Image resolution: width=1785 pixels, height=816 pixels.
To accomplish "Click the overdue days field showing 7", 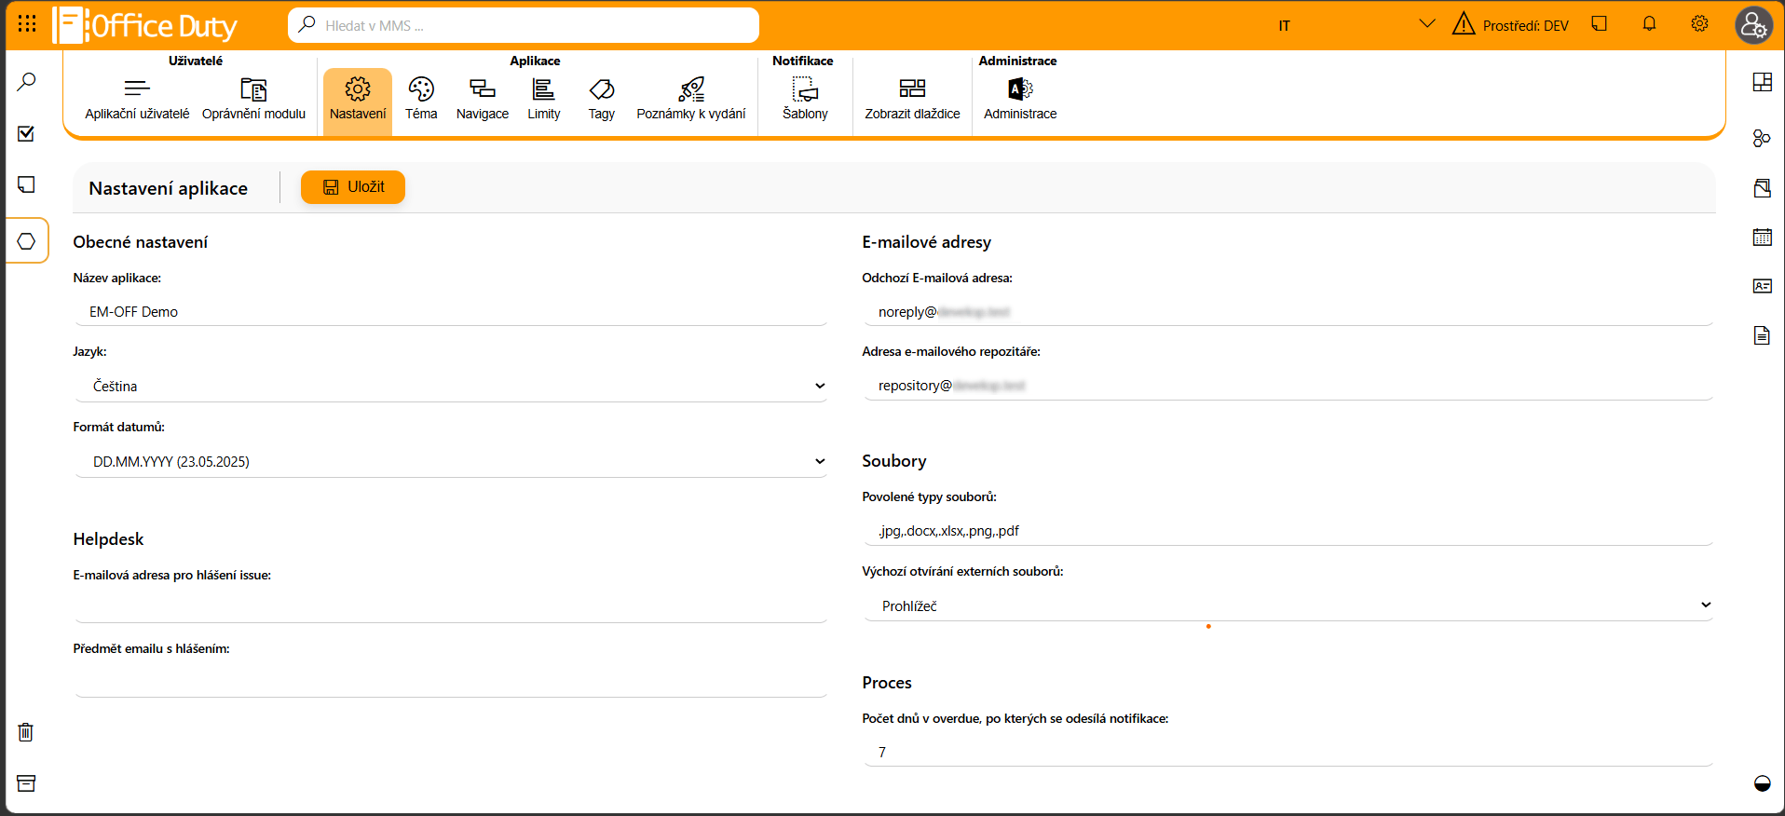I will pyautogui.click(x=1288, y=752).
